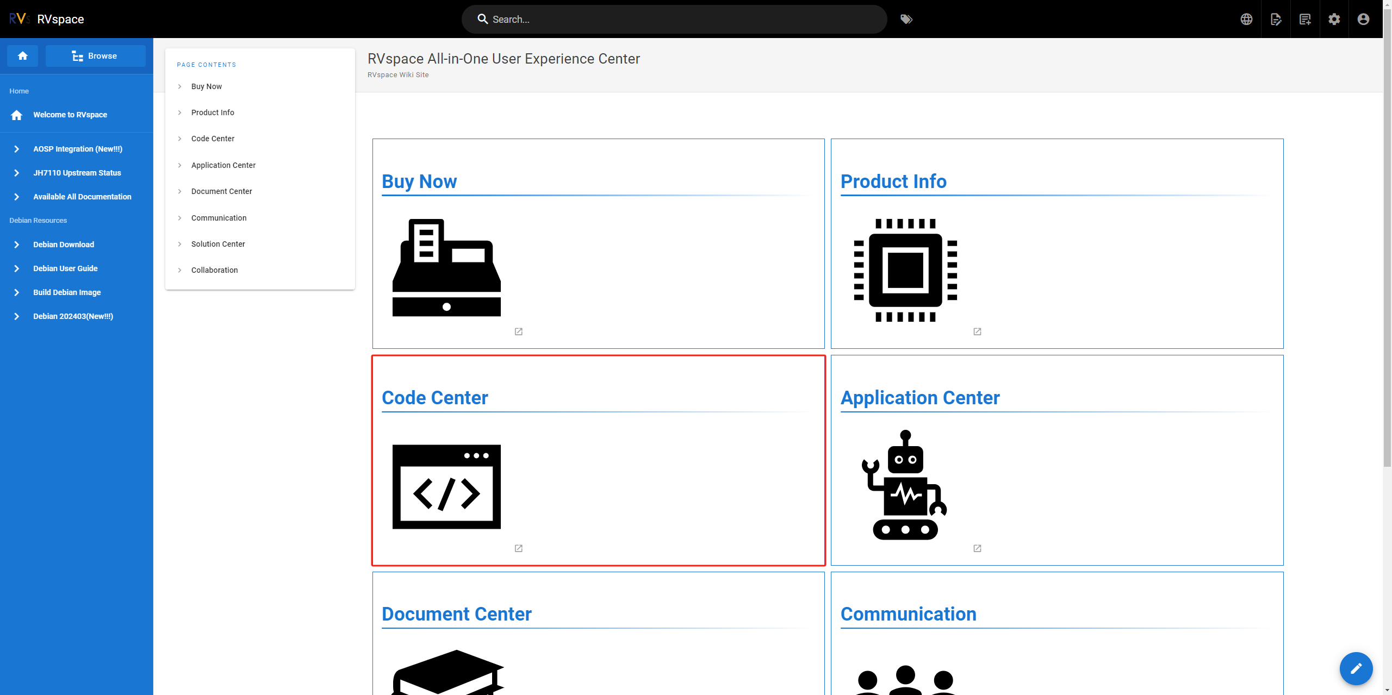
Task: Open Available All Documentation link
Action: pos(82,197)
